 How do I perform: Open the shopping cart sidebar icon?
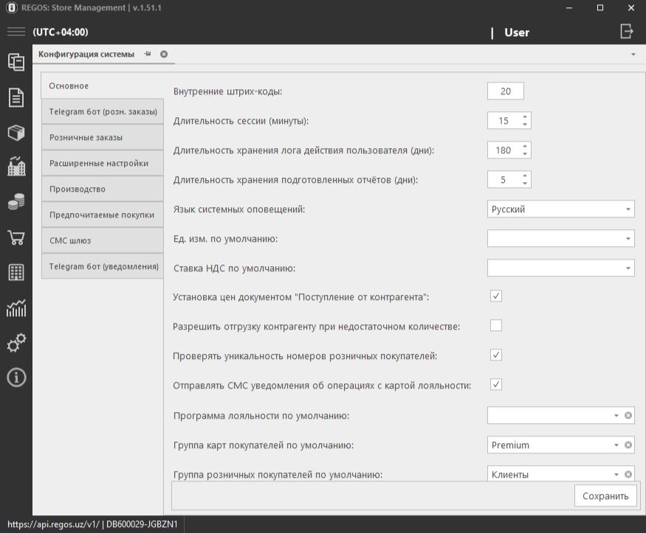pyautogui.click(x=16, y=237)
